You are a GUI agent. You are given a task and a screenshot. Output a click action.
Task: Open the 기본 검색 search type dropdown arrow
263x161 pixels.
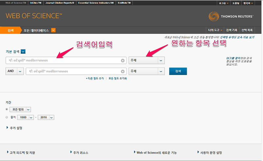click(23, 52)
